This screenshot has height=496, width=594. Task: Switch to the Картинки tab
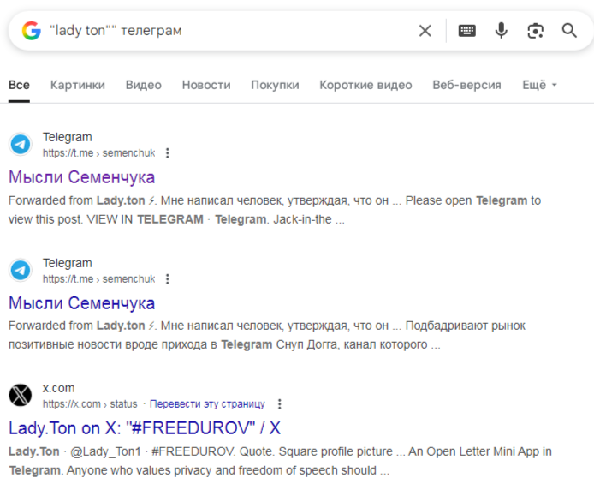tap(78, 85)
